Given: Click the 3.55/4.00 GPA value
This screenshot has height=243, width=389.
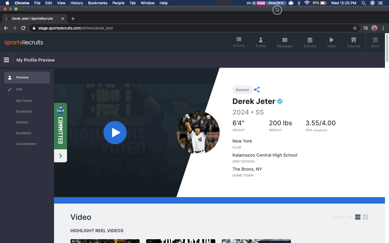Looking at the screenshot, I should pyautogui.click(x=321, y=123).
